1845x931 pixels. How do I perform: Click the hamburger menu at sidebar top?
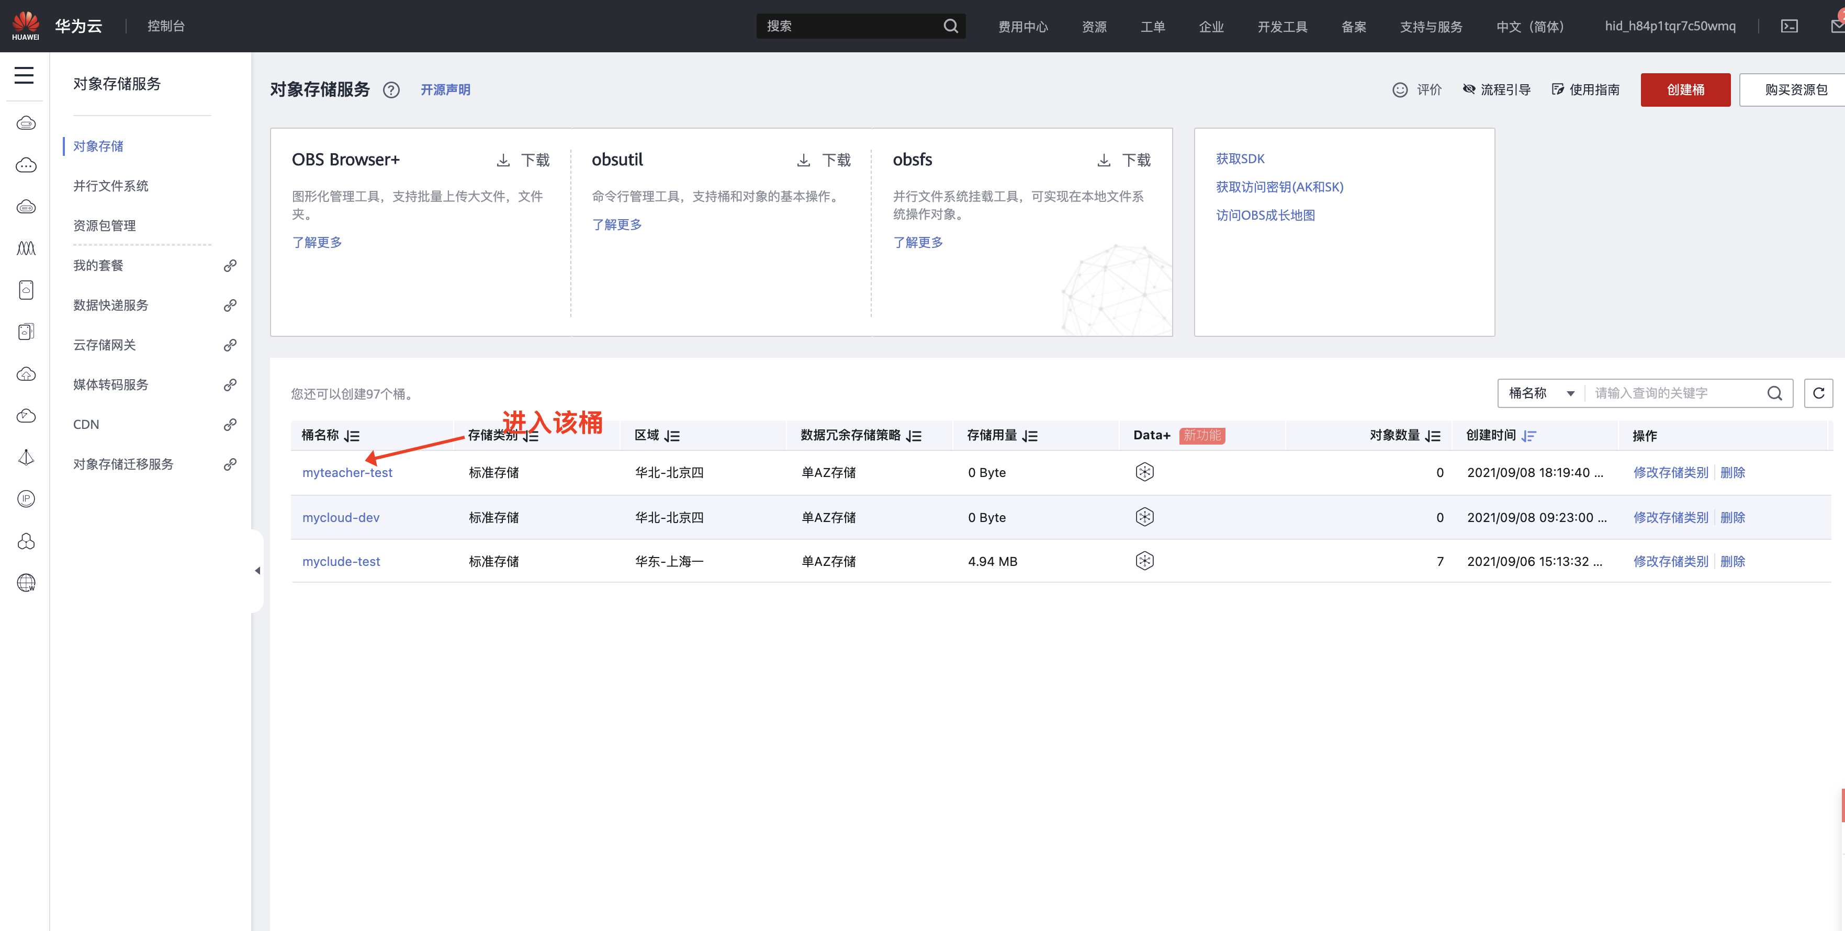[25, 74]
